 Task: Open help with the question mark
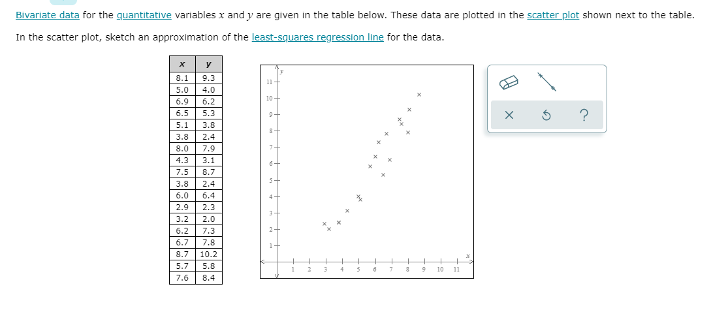[584, 116]
